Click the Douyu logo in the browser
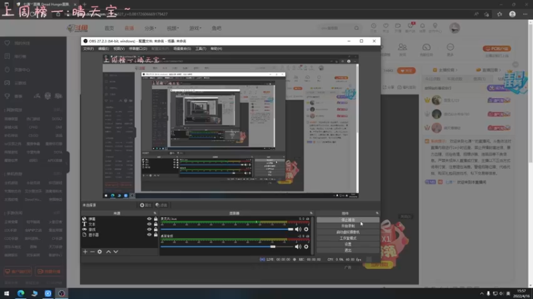This screenshot has width=533, height=299. 78,28
